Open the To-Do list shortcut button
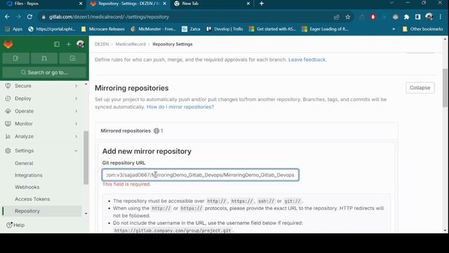 (x=73, y=58)
